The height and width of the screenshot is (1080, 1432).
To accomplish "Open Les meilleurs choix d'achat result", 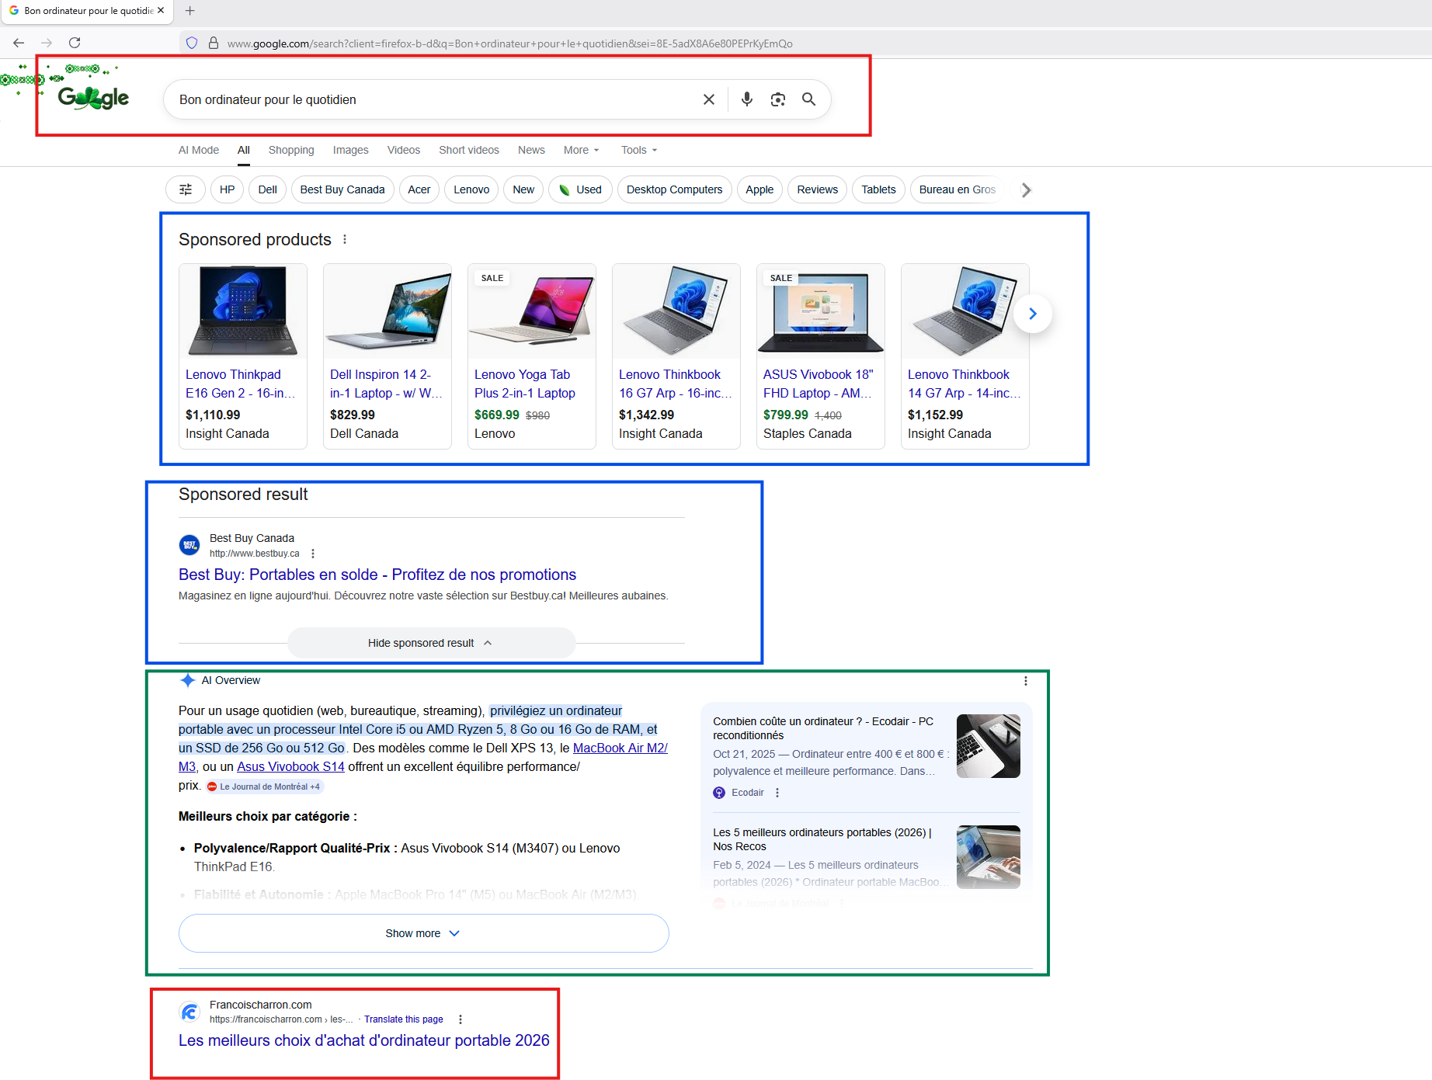I will tap(364, 1040).
